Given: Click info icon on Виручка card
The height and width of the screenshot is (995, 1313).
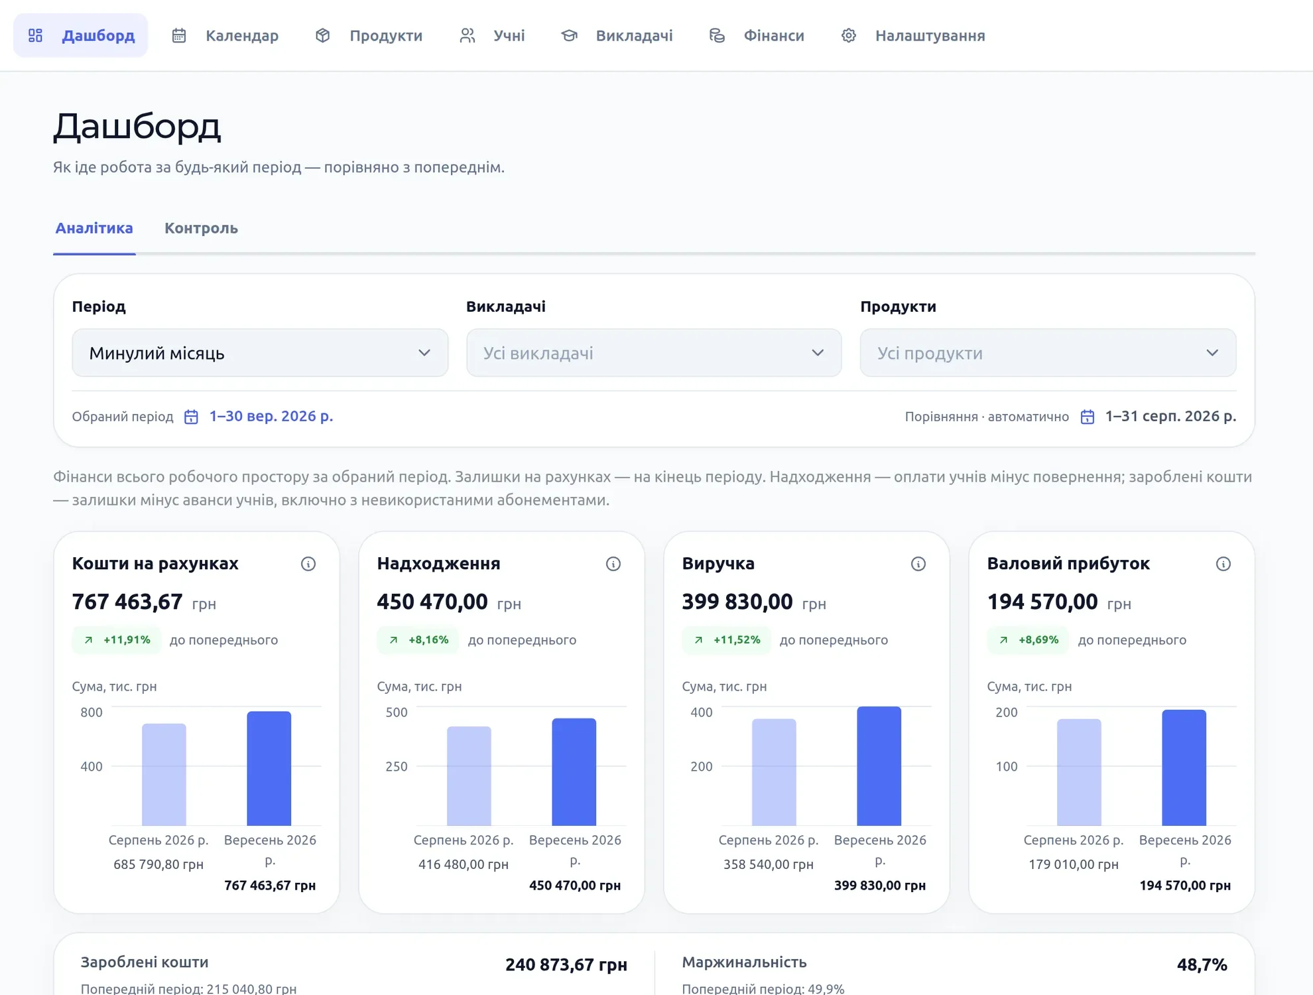Looking at the screenshot, I should (918, 564).
